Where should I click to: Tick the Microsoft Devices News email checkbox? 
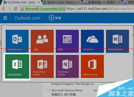pos(48,90)
